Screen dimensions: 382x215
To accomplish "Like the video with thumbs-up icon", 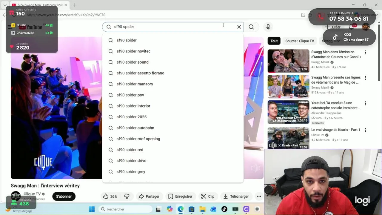I will [x=110, y=196].
